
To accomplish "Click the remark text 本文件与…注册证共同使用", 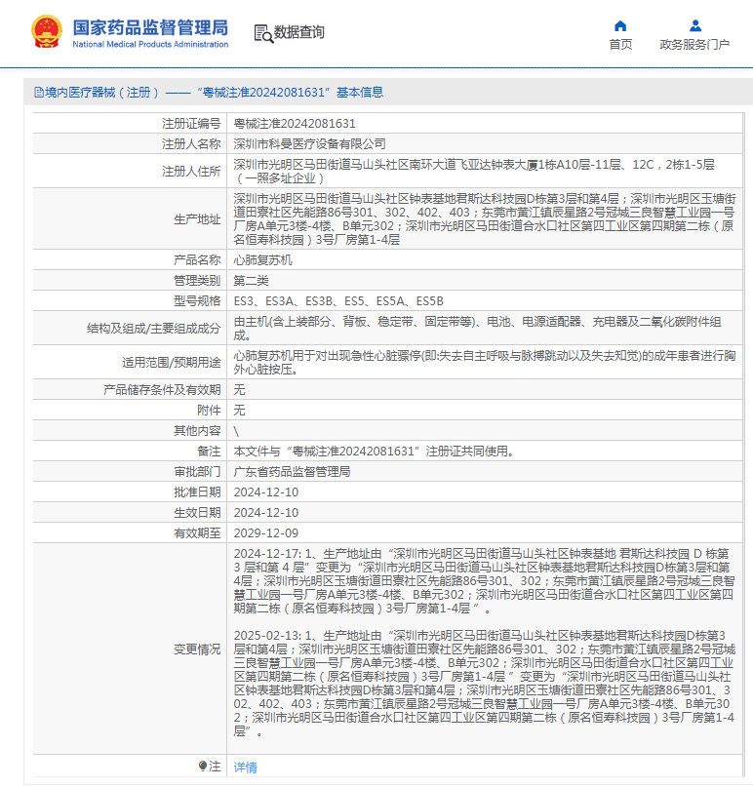I will [x=375, y=452].
